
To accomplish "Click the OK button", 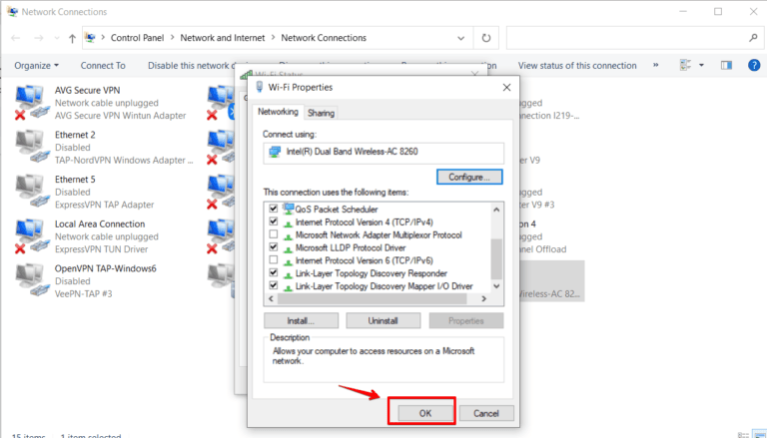I will coord(422,412).
